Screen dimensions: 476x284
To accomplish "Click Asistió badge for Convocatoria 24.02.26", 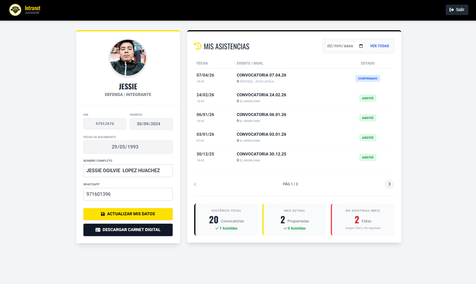I will coord(368,98).
